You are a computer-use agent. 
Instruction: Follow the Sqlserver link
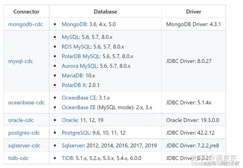[73, 145]
